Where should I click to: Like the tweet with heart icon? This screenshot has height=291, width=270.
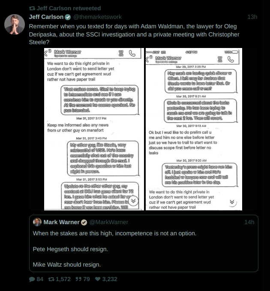[98, 279]
